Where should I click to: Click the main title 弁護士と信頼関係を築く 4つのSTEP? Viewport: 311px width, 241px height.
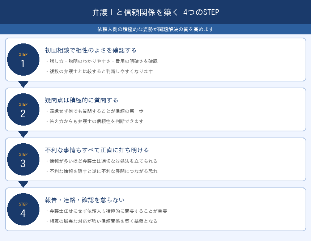[x=155, y=12]
